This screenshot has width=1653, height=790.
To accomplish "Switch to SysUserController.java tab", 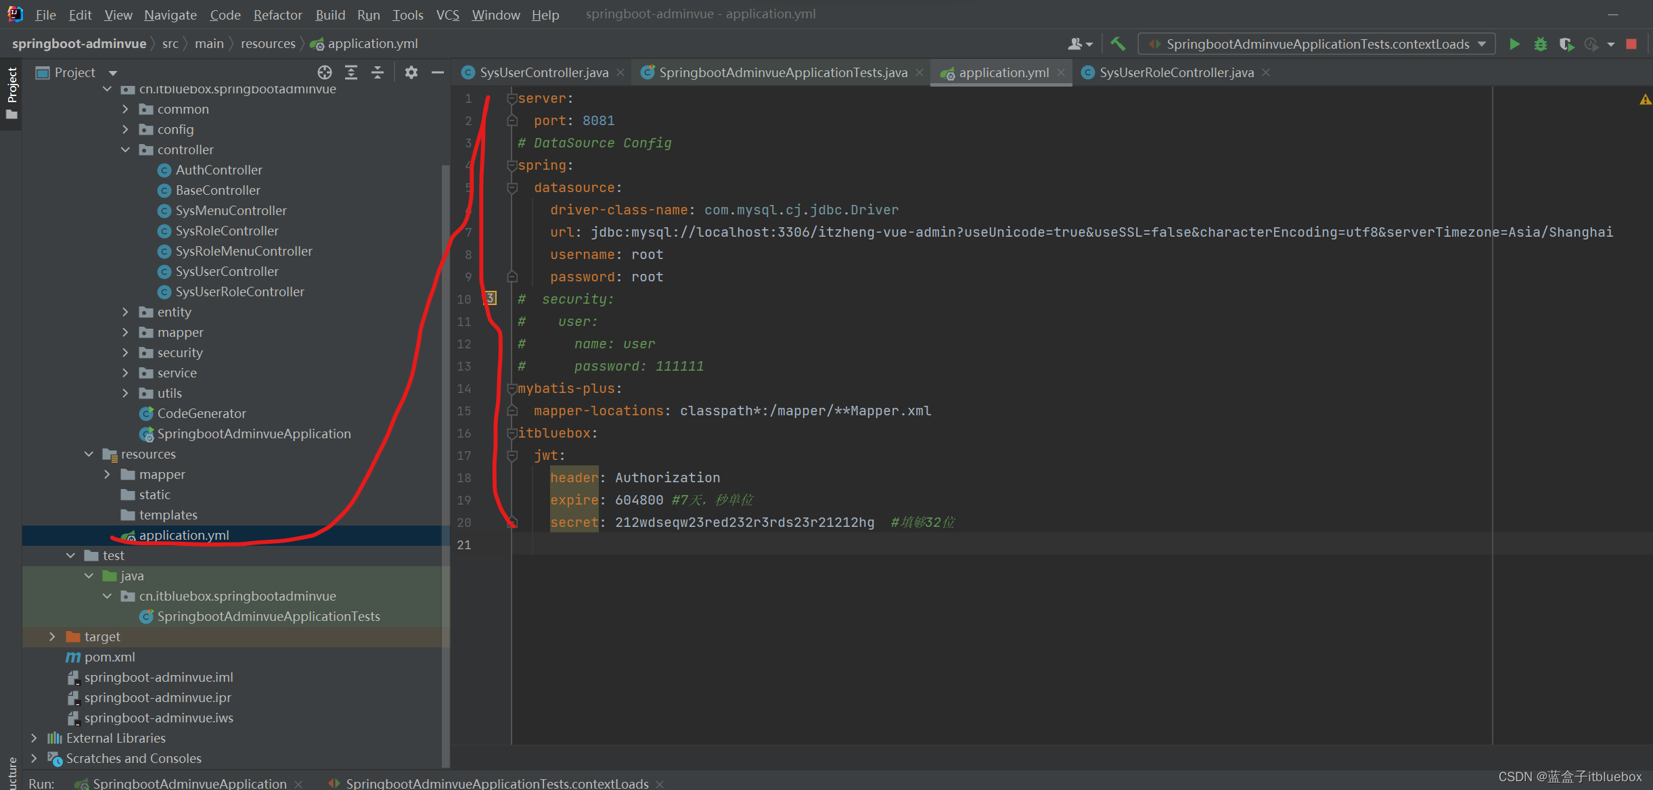I will [x=543, y=72].
